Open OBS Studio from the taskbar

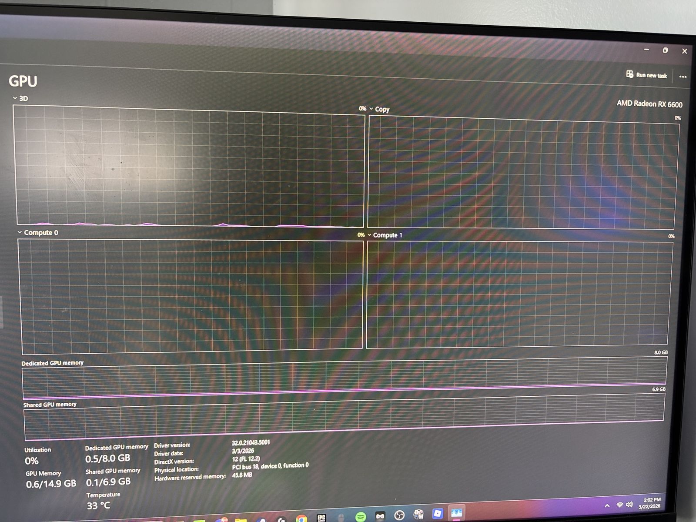[x=399, y=515]
